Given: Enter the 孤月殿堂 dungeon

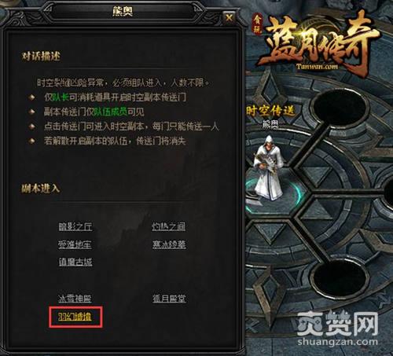Looking at the screenshot, I should (169, 299).
